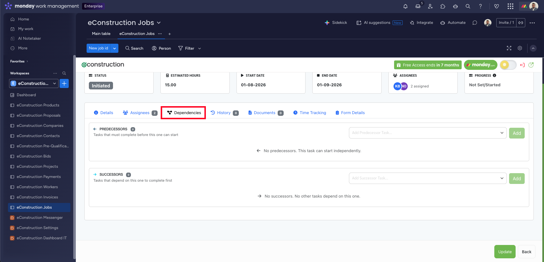Collapse the board header with chevron button
The image size is (544, 262).
[533, 48]
